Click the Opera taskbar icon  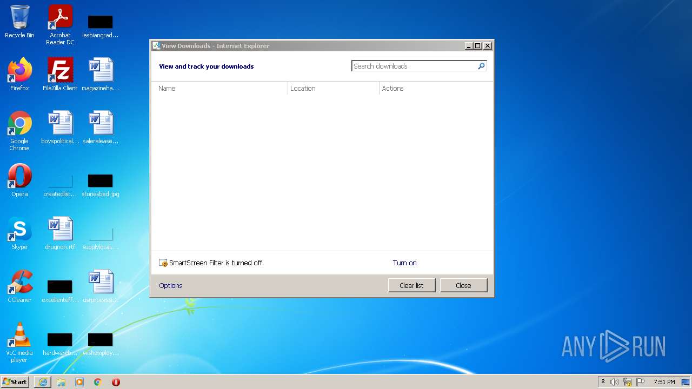[x=116, y=382]
